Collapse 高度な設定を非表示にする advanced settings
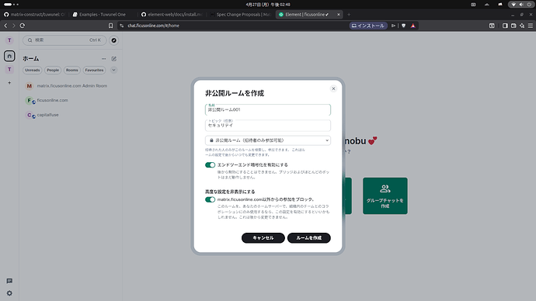536x301 pixels. [230, 192]
